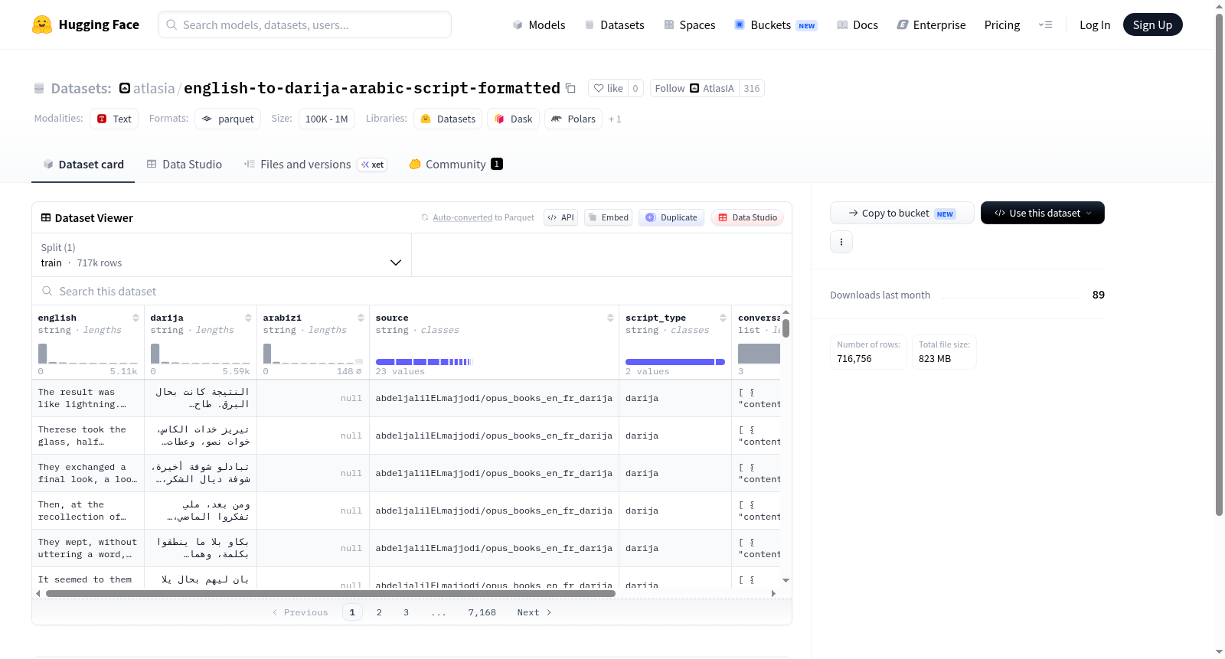Image resolution: width=1225 pixels, height=659 pixels.
Task: Switch to the Data Studio tab
Action: point(185,164)
